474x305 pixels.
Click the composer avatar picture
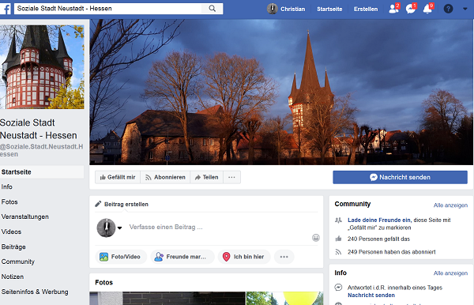click(x=106, y=228)
